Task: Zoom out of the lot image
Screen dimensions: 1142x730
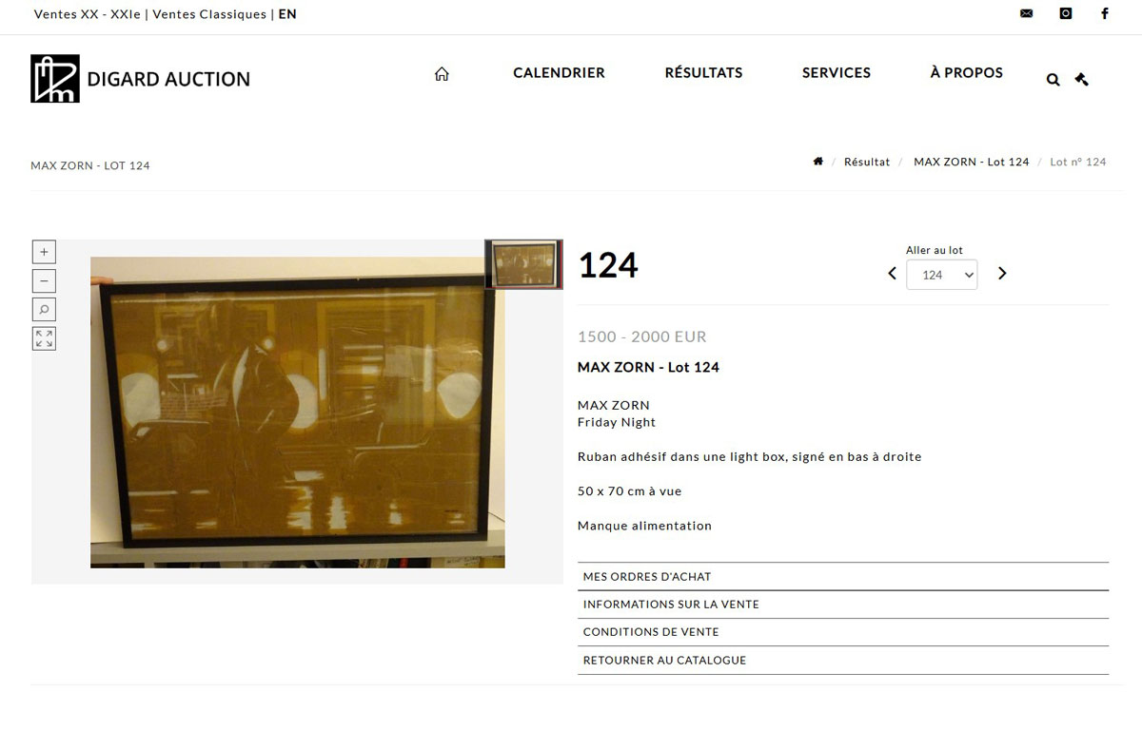Action: tap(44, 281)
